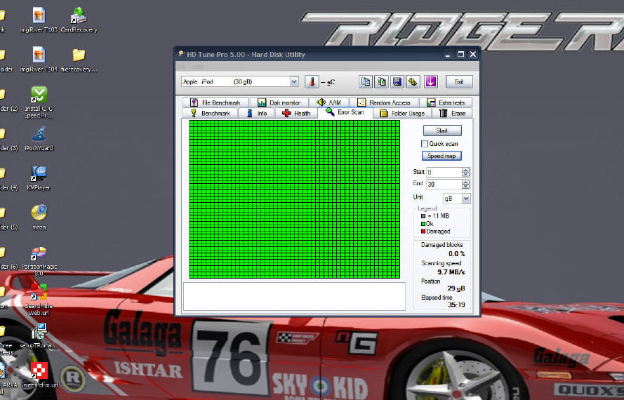This screenshot has width=624, height=400.
Task: Open the Apple iPod drive dropdown
Action: [x=294, y=81]
